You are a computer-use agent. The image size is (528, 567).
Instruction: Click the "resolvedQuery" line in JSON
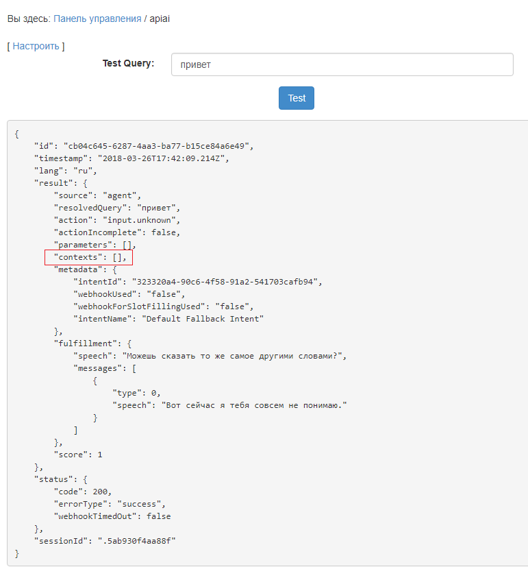tap(116, 208)
